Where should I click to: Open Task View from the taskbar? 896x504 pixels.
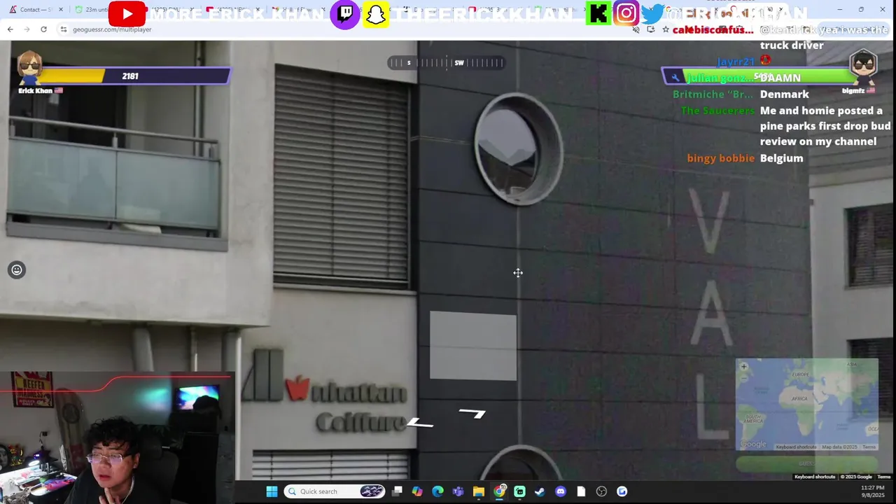397,491
